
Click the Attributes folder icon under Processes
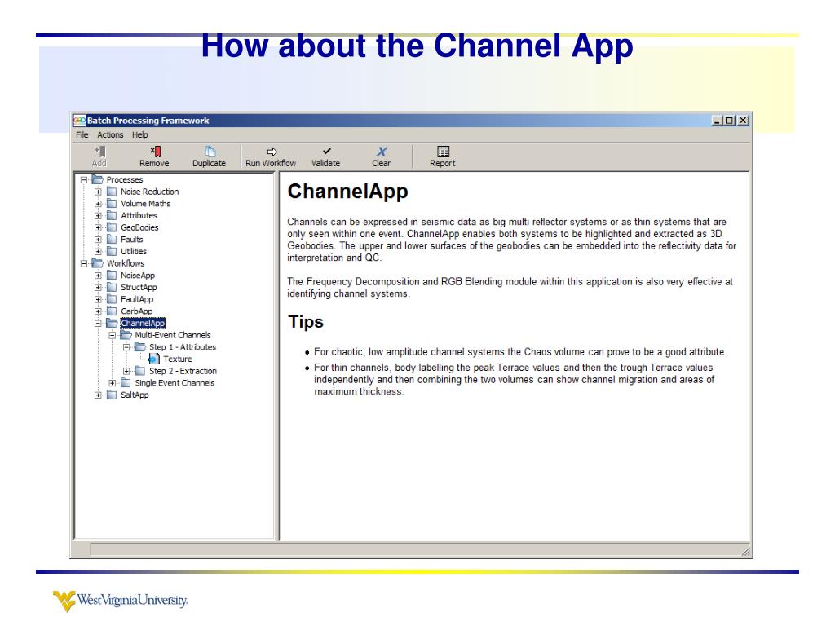tap(111, 215)
